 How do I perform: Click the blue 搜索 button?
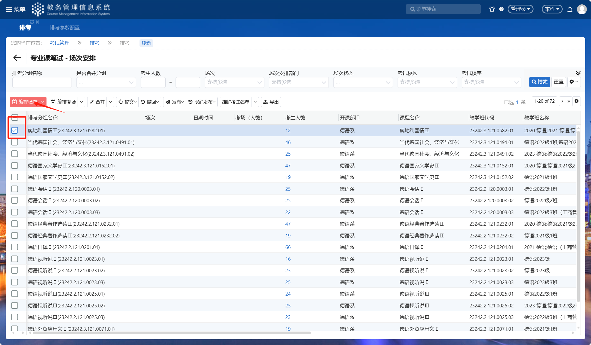pos(539,82)
